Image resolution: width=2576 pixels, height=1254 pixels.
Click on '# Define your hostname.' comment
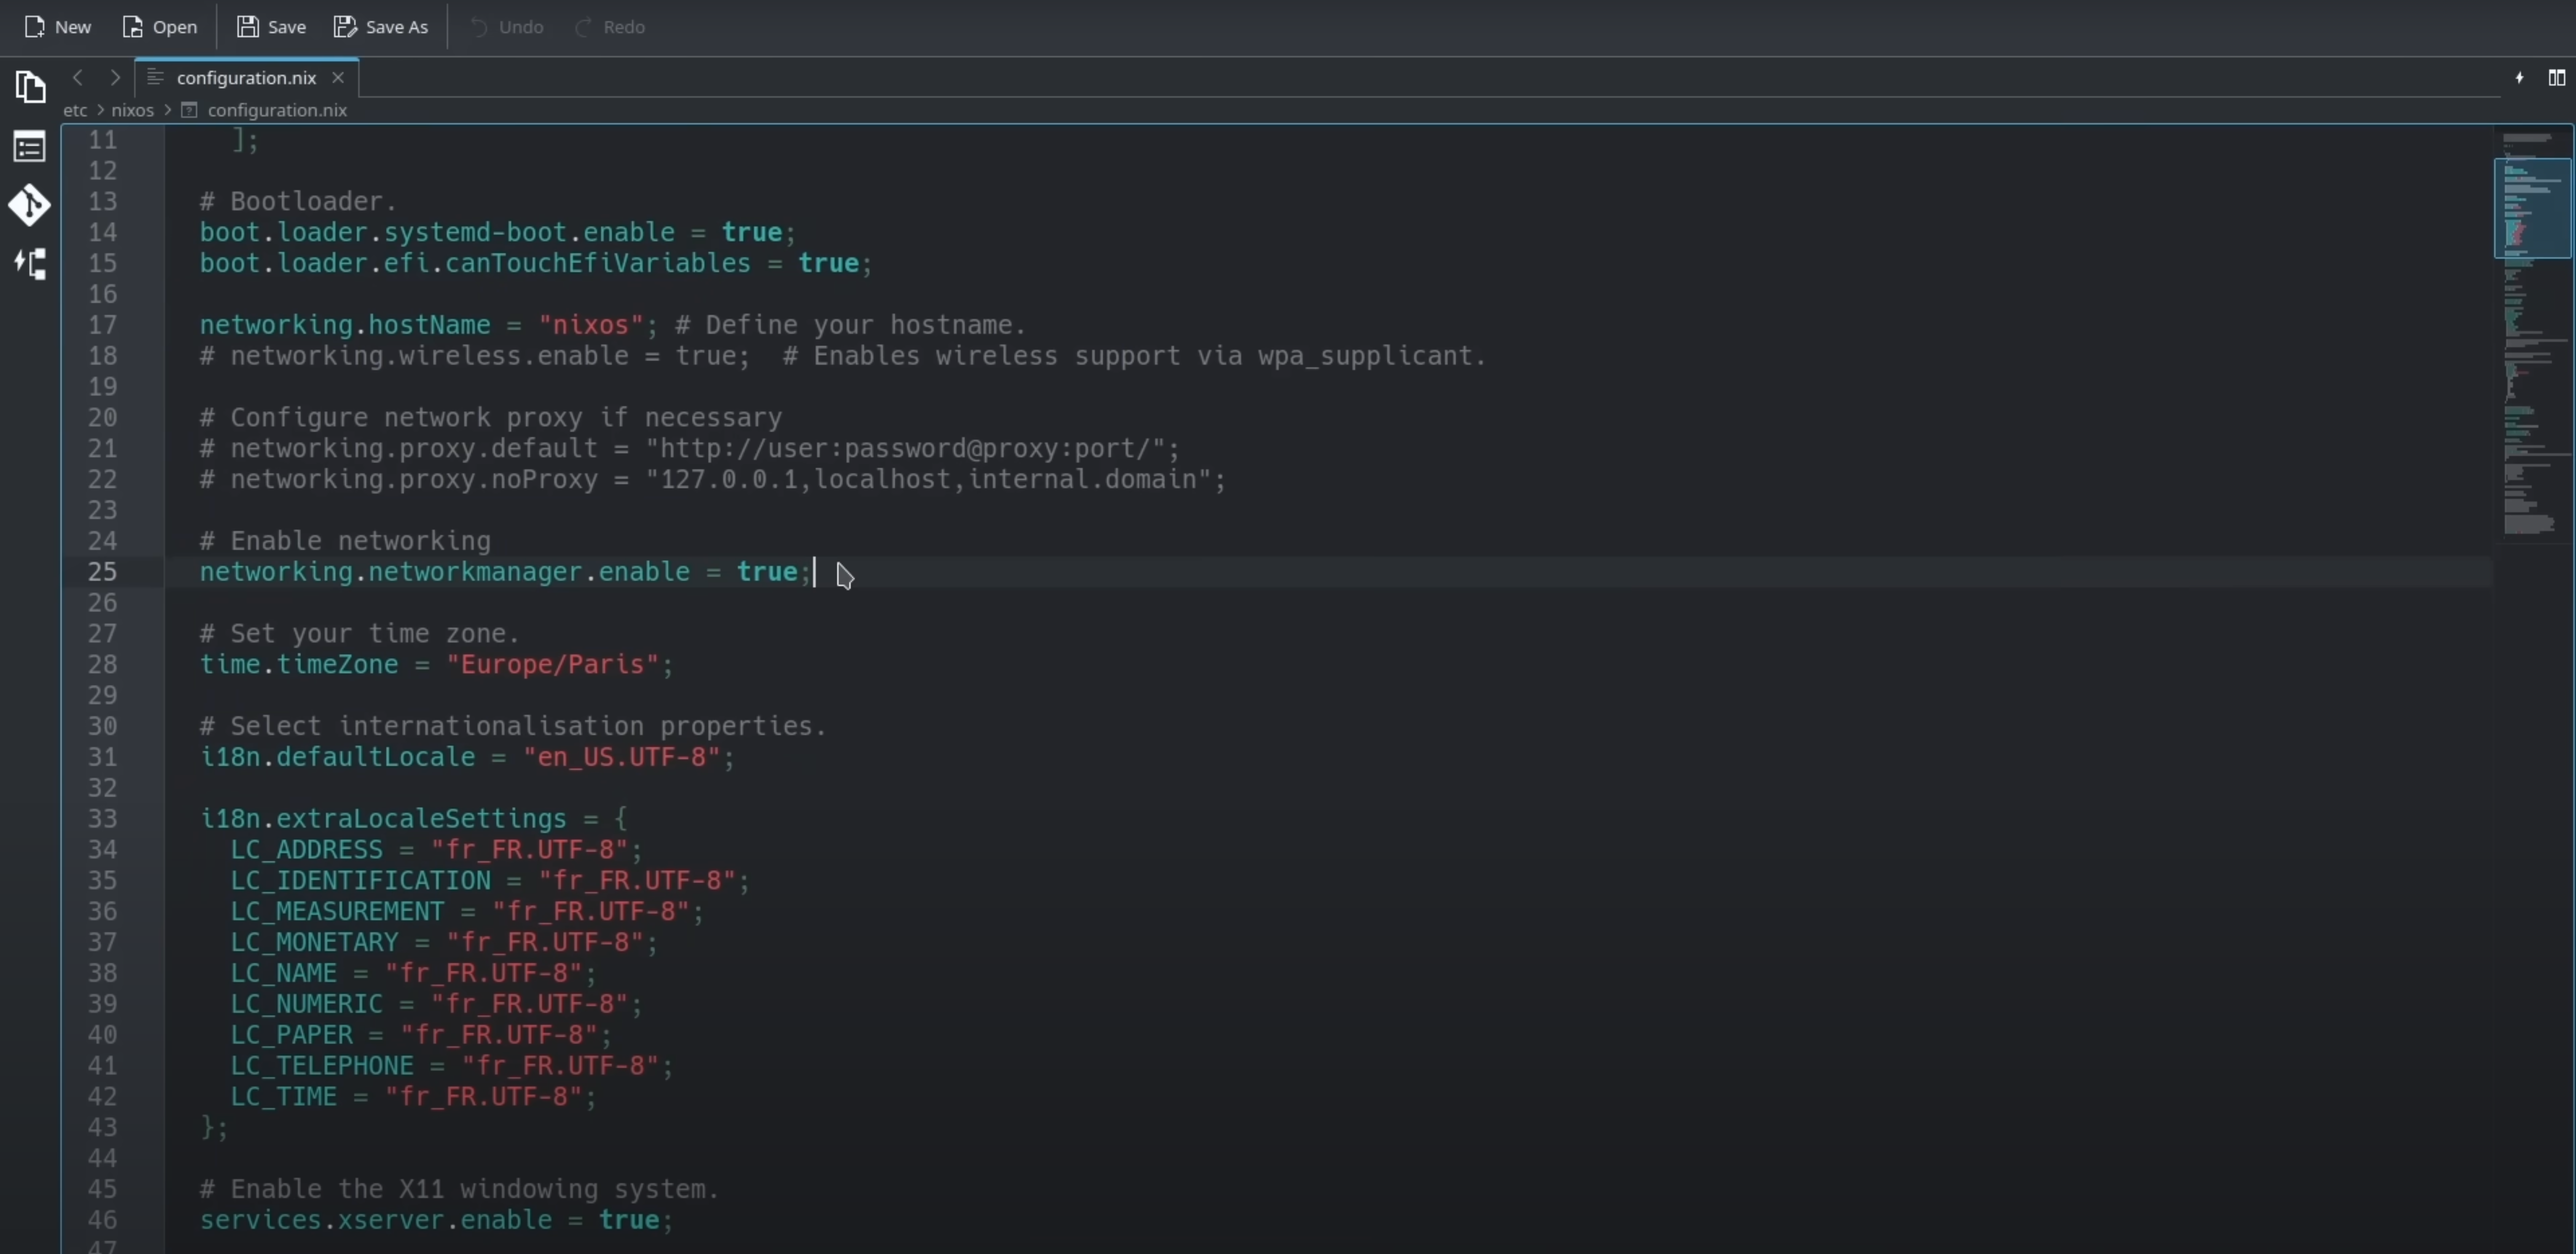tap(851, 325)
